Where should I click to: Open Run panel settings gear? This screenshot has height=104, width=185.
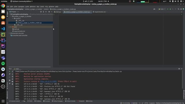click(179, 69)
